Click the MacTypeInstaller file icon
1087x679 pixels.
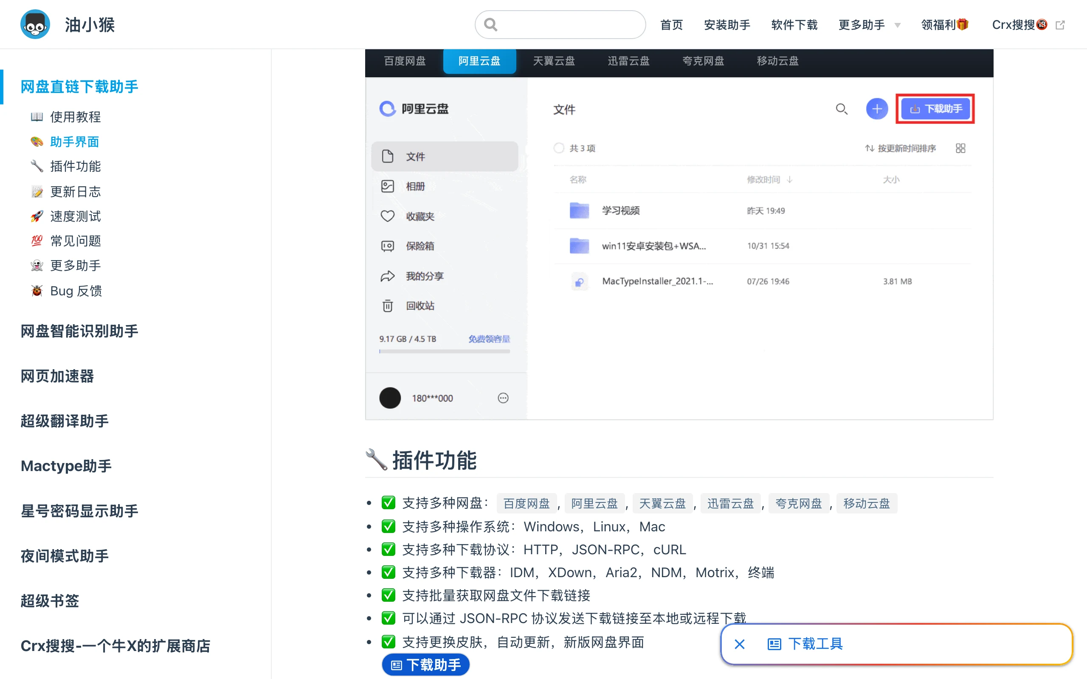tap(579, 281)
